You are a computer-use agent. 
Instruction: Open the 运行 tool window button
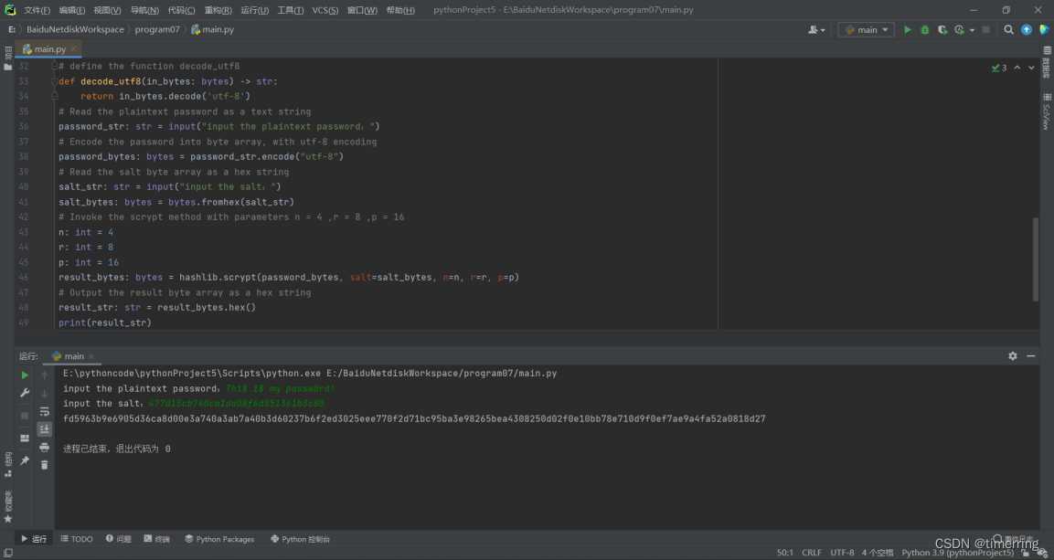click(x=34, y=538)
